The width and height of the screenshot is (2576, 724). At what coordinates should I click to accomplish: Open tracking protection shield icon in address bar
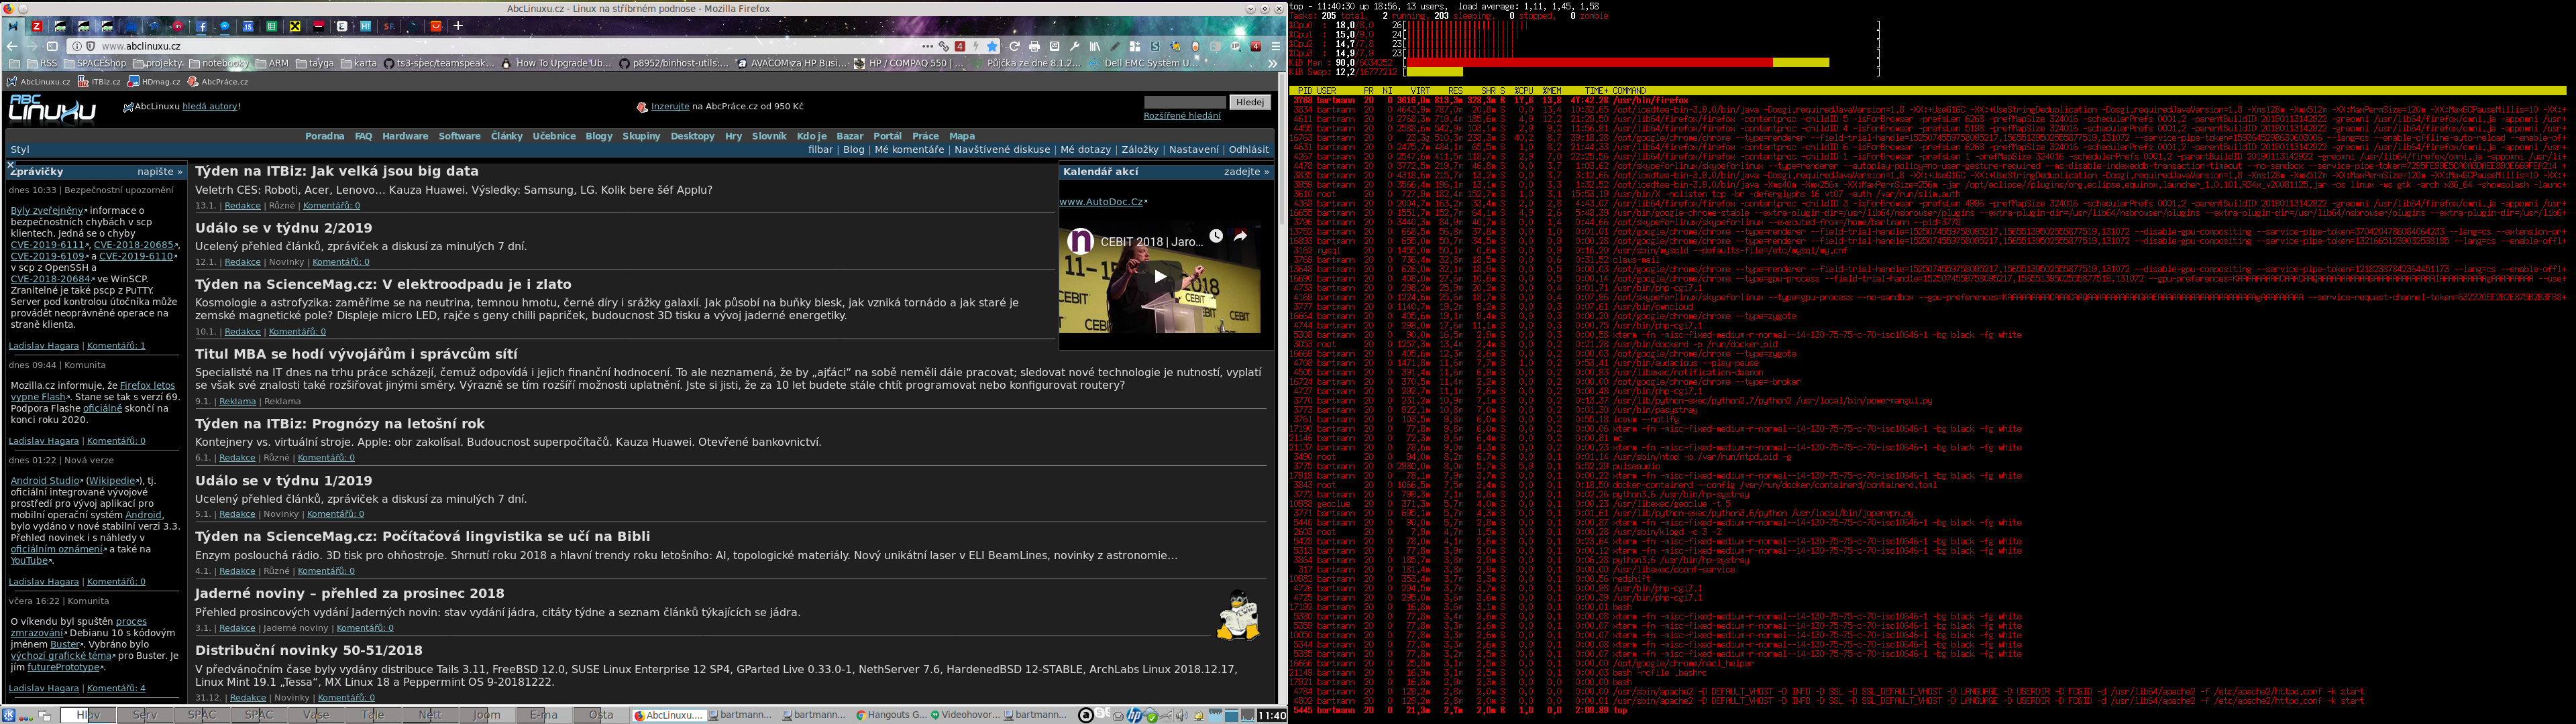[x=90, y=46]
